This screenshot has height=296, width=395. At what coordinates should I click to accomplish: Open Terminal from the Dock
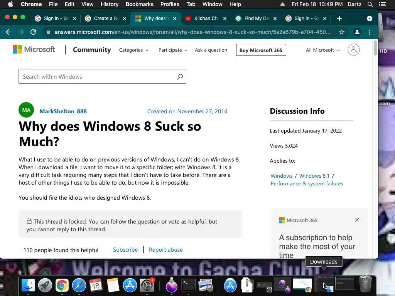[188, 285]
